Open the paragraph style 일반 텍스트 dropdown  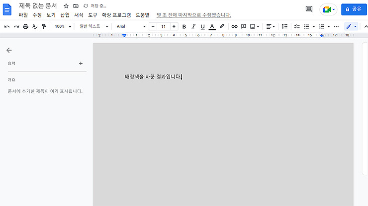[93, 26]
